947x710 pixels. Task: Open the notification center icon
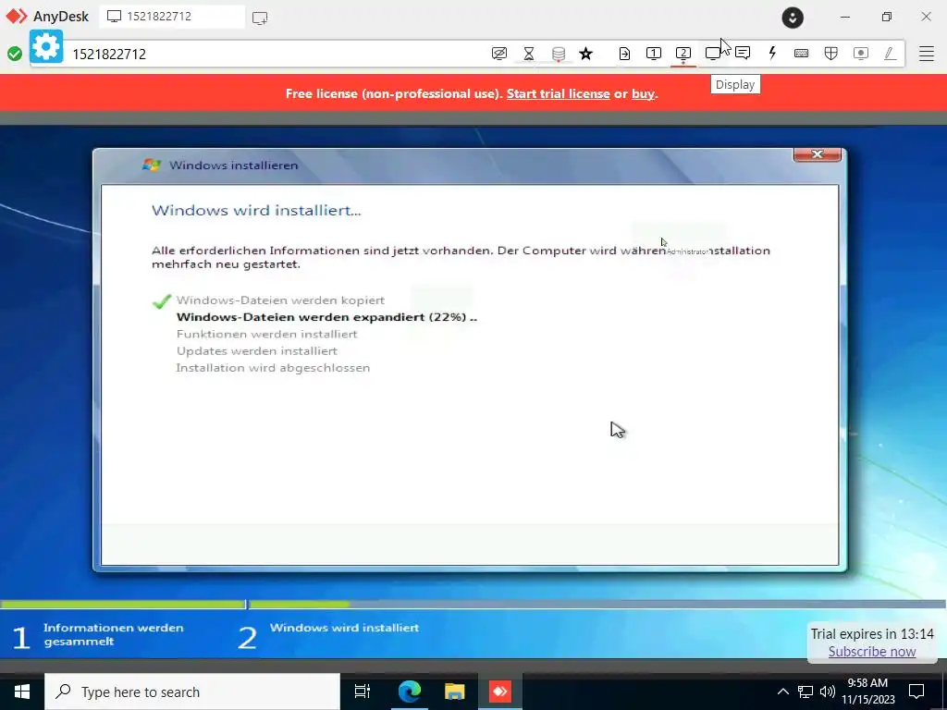coord(916,692)
